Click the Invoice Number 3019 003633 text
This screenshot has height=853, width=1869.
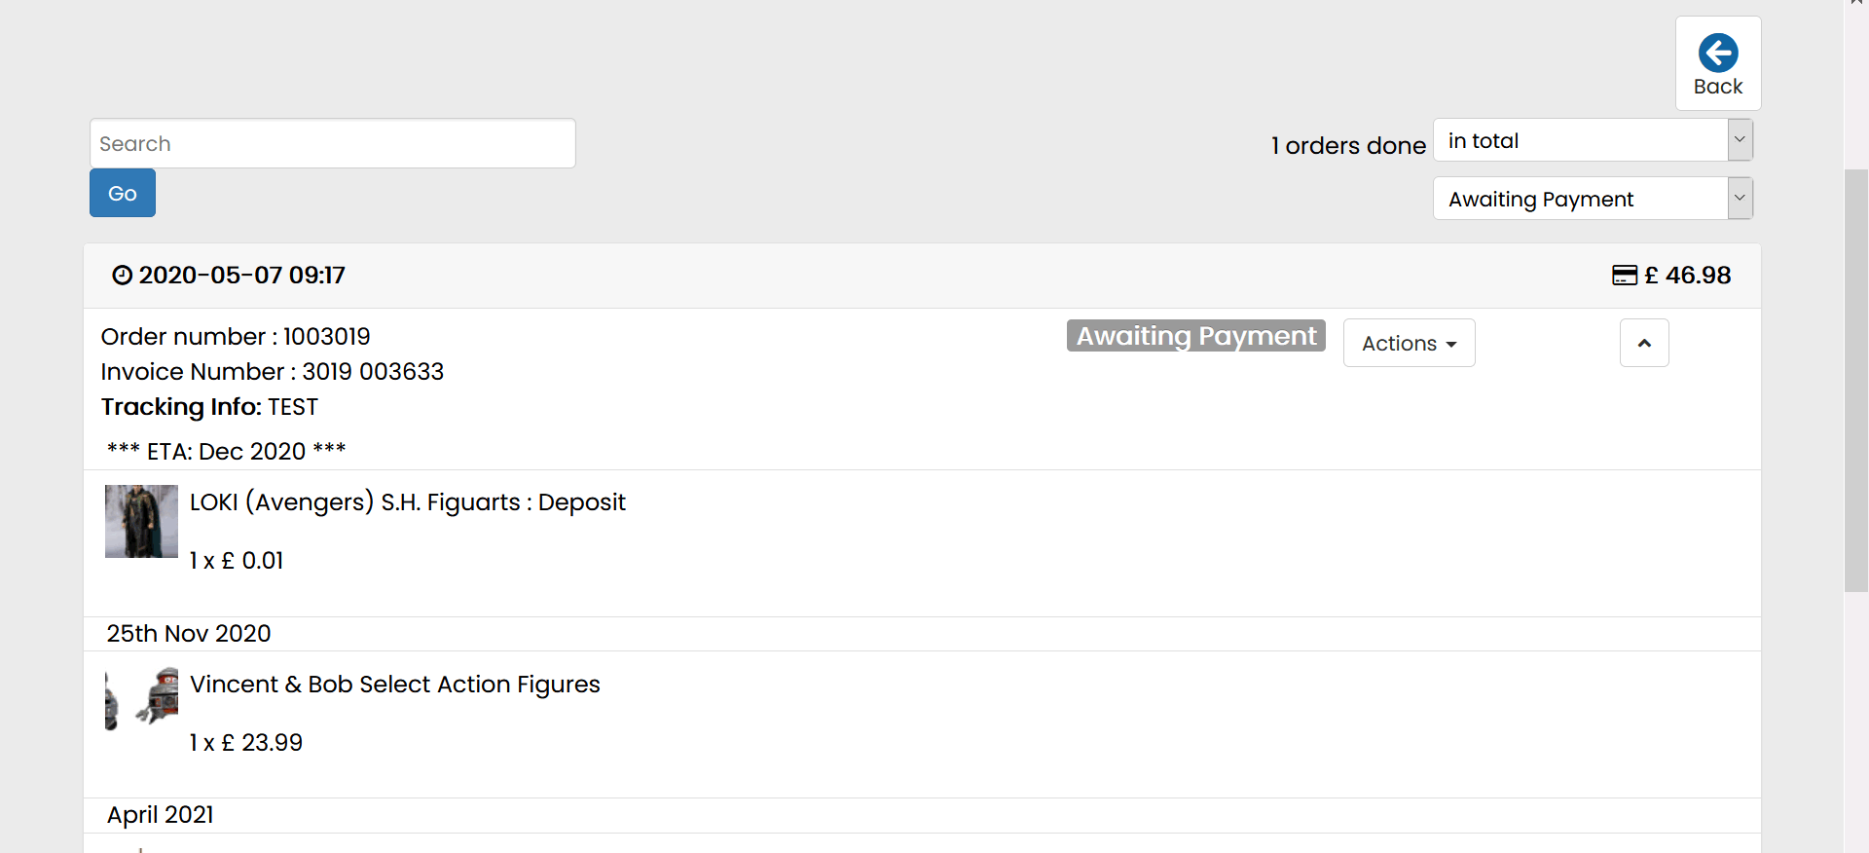[x=272, y=372]
